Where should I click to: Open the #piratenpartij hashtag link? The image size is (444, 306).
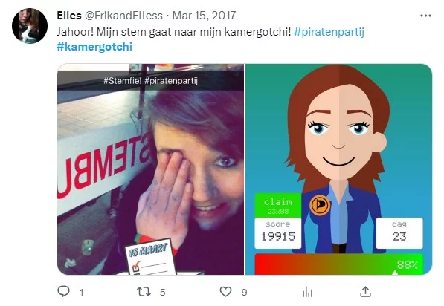click(x=329, y=32)
